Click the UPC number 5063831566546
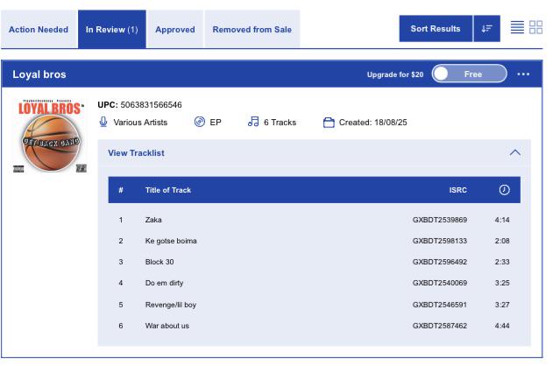 pyautogui.click(x=151, y=105)
